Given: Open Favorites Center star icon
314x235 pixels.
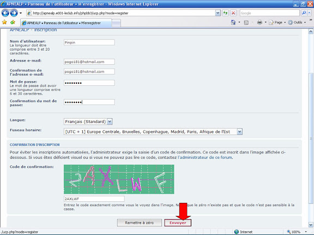Looking at the screenshot, I should coord(4,22).
